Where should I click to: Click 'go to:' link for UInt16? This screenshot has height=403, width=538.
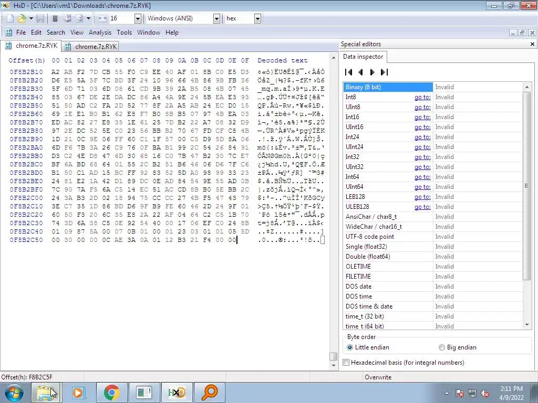(x=422, y=127)
